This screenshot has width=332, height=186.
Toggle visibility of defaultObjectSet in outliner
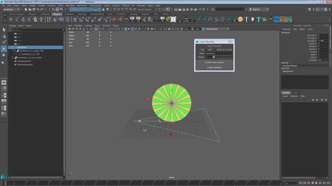tap(16, 65)
